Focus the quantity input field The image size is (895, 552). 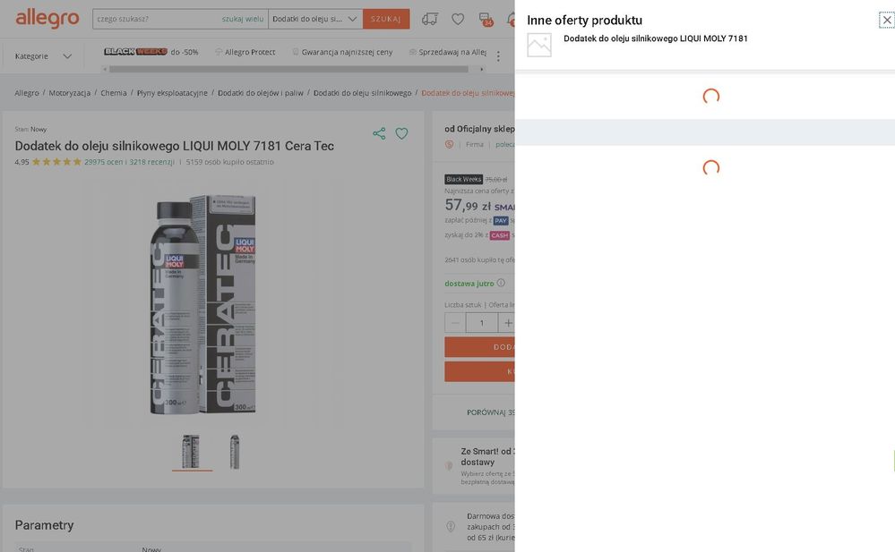point(482,323)
